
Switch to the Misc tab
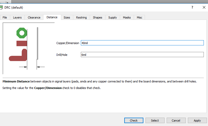(139, 17)
